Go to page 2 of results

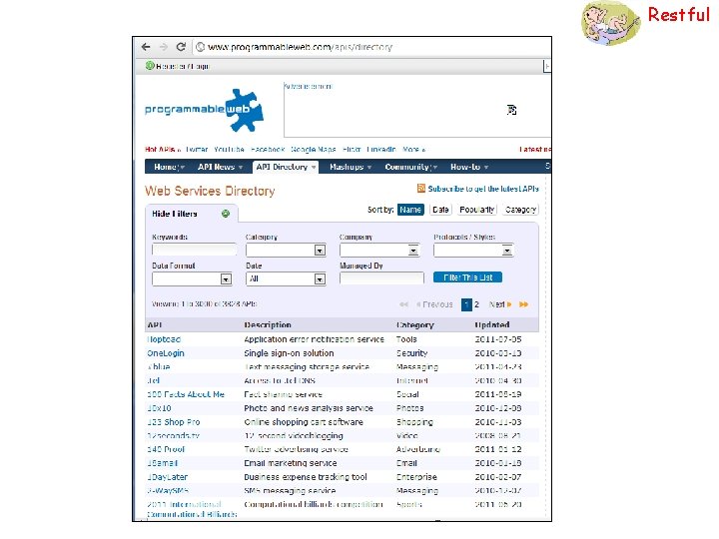477,304
